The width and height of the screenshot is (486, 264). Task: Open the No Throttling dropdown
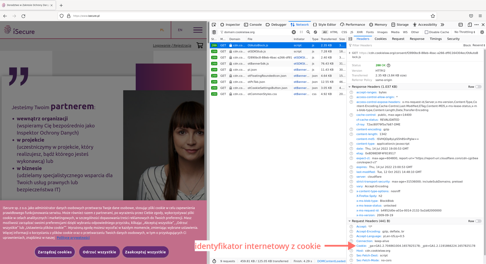tap(465, 32)
